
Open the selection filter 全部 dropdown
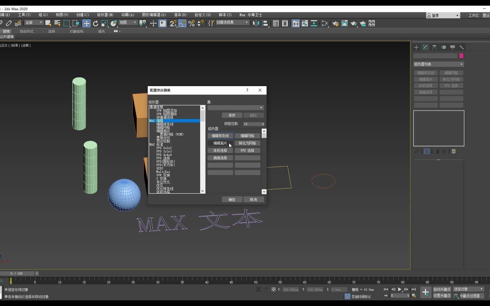click(x=33, y=22)
